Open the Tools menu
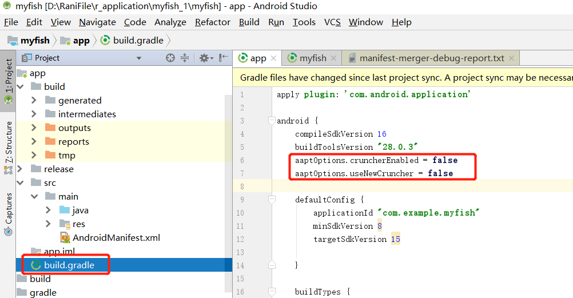 (x=304, y=22)
